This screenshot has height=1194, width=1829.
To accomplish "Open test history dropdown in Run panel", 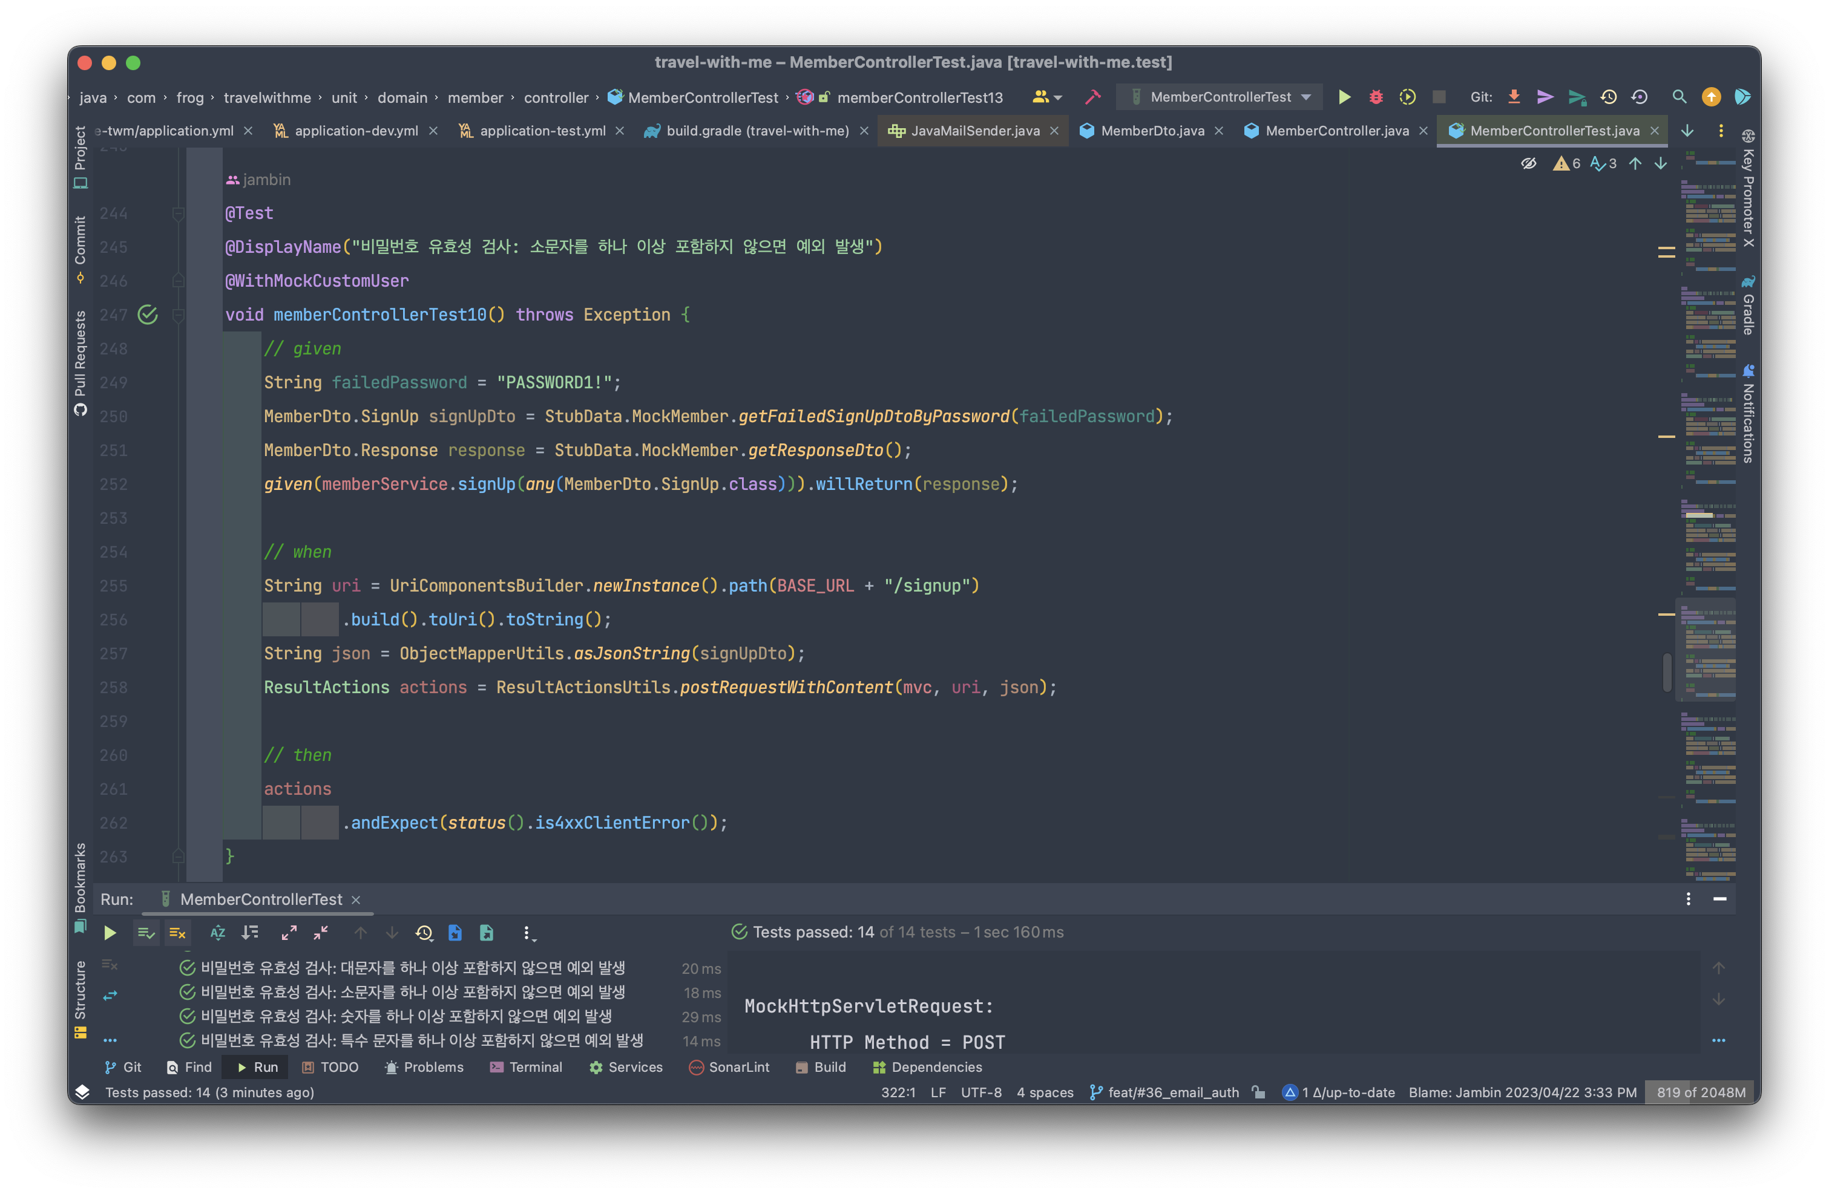I will pyautogui.click(x=424, y=932).
